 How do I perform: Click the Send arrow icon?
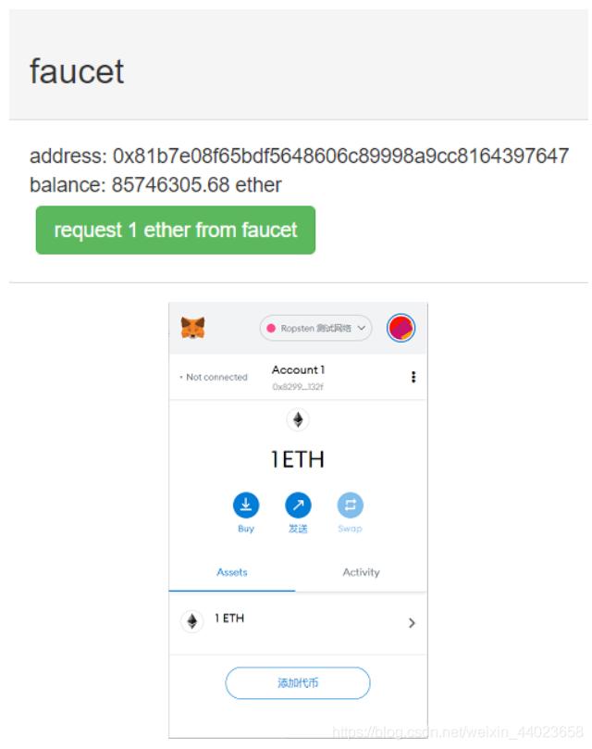coord(298,505)
